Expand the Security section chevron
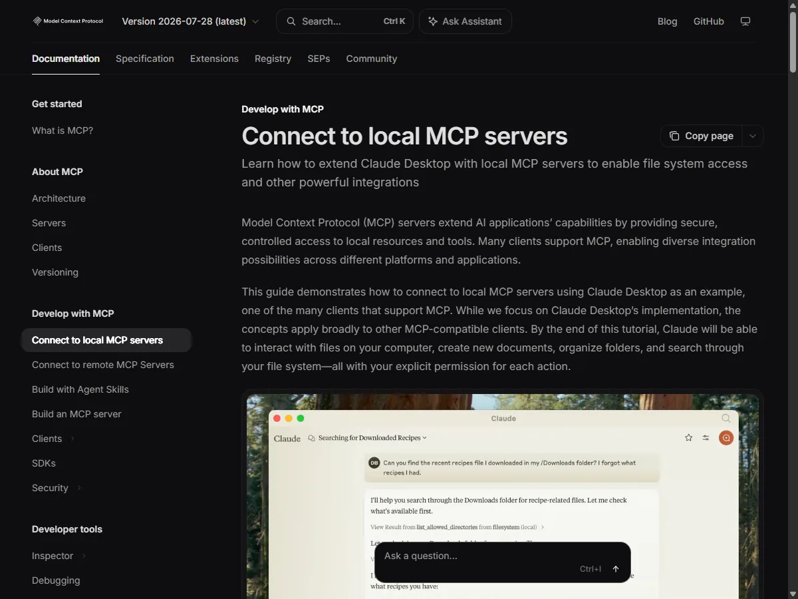The height and width of the screenshot is (599, 798). click(79, 488)
